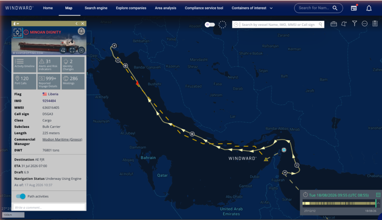Collapse the vessel panel with the left chevron
The image size is (382, 220).
coord(76,23)
